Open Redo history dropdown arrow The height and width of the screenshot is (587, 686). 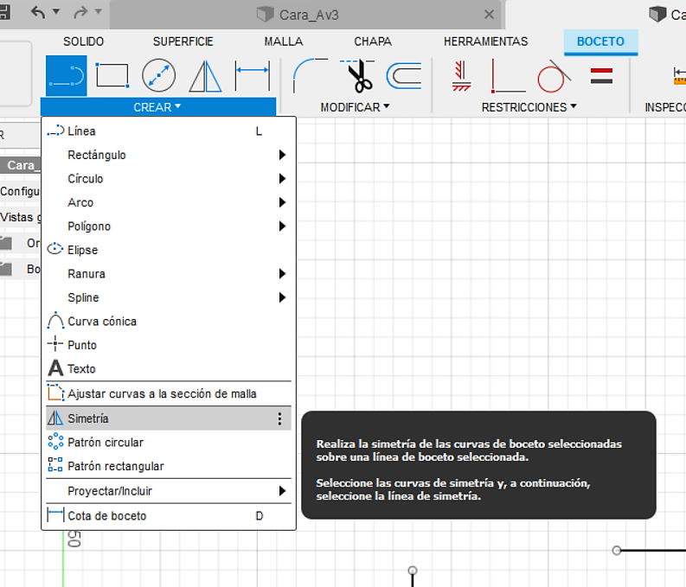tap(99, 11)
